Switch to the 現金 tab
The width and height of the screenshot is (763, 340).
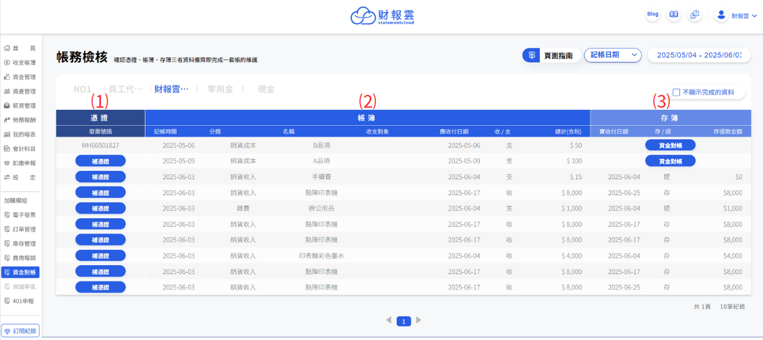[x=266, y=89]
